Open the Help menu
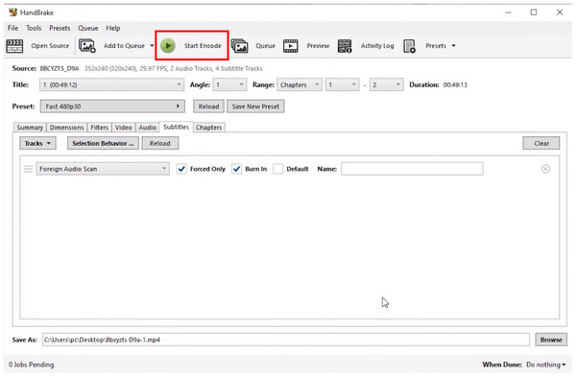 [113, 28]
